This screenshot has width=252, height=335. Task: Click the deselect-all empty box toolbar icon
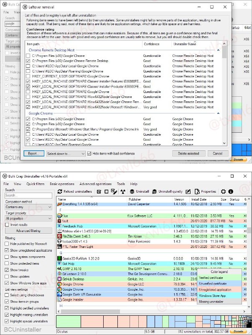[107, 191]
